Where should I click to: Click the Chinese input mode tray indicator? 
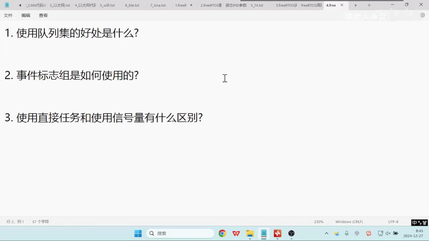tap(357, 233)
